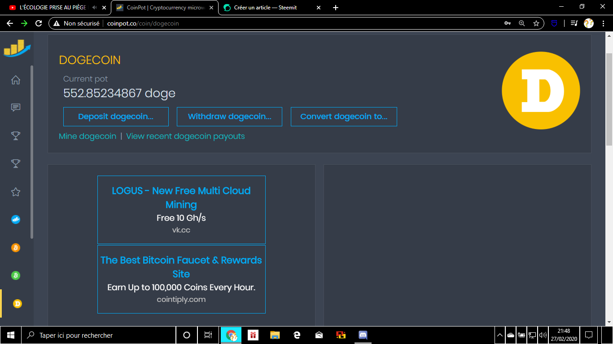Click the 'Non sécurisé' site warning

click(x=76, y=23)
